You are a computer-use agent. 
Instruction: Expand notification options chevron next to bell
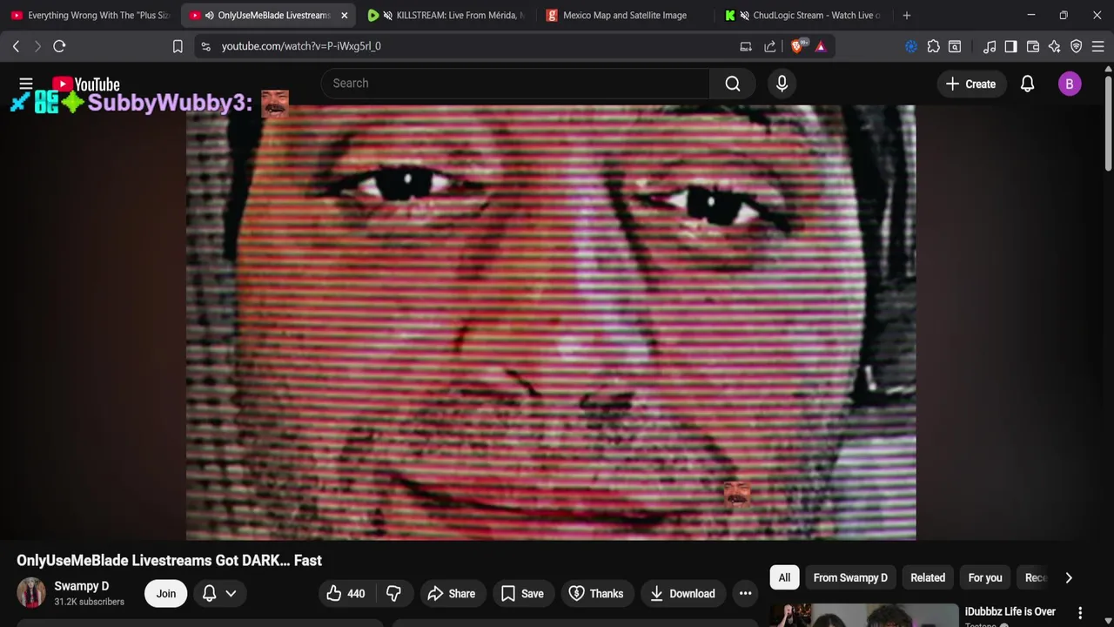(x=231, y=594)
